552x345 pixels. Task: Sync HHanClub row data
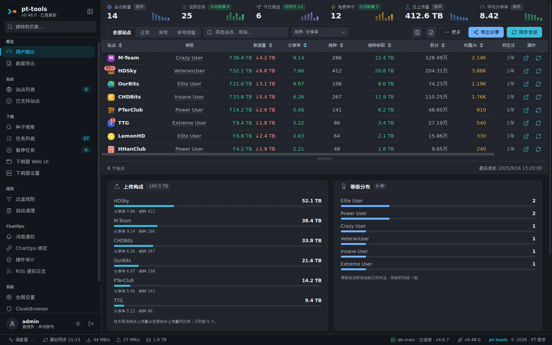coord(538,149)
